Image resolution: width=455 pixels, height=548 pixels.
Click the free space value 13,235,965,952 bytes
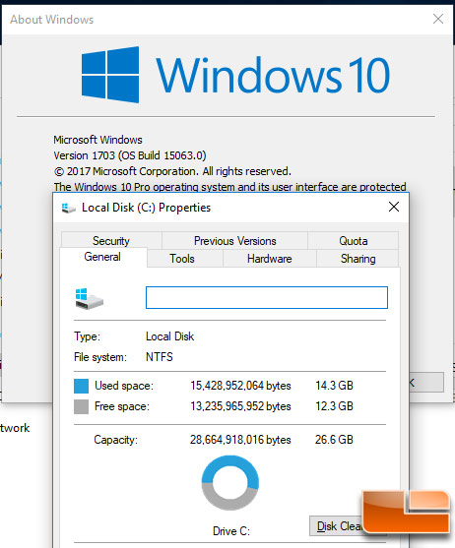[x=240, y=406]
